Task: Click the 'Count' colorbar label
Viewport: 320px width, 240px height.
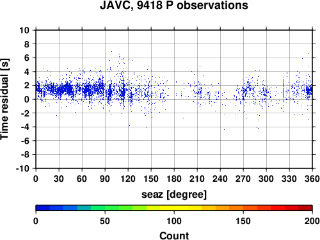Action: pos(174,236)
